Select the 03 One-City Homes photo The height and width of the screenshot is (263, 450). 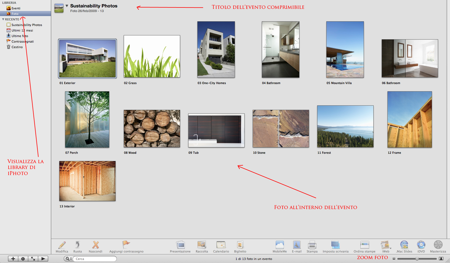(x=216, y=50)
